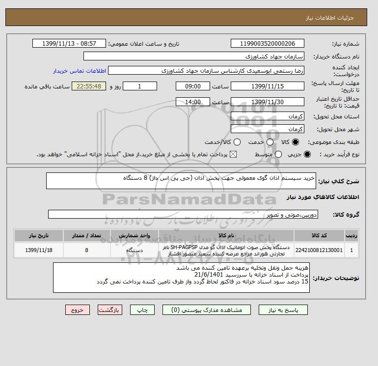Select the کالا/خدمت radio button

(x=237, y=142)
